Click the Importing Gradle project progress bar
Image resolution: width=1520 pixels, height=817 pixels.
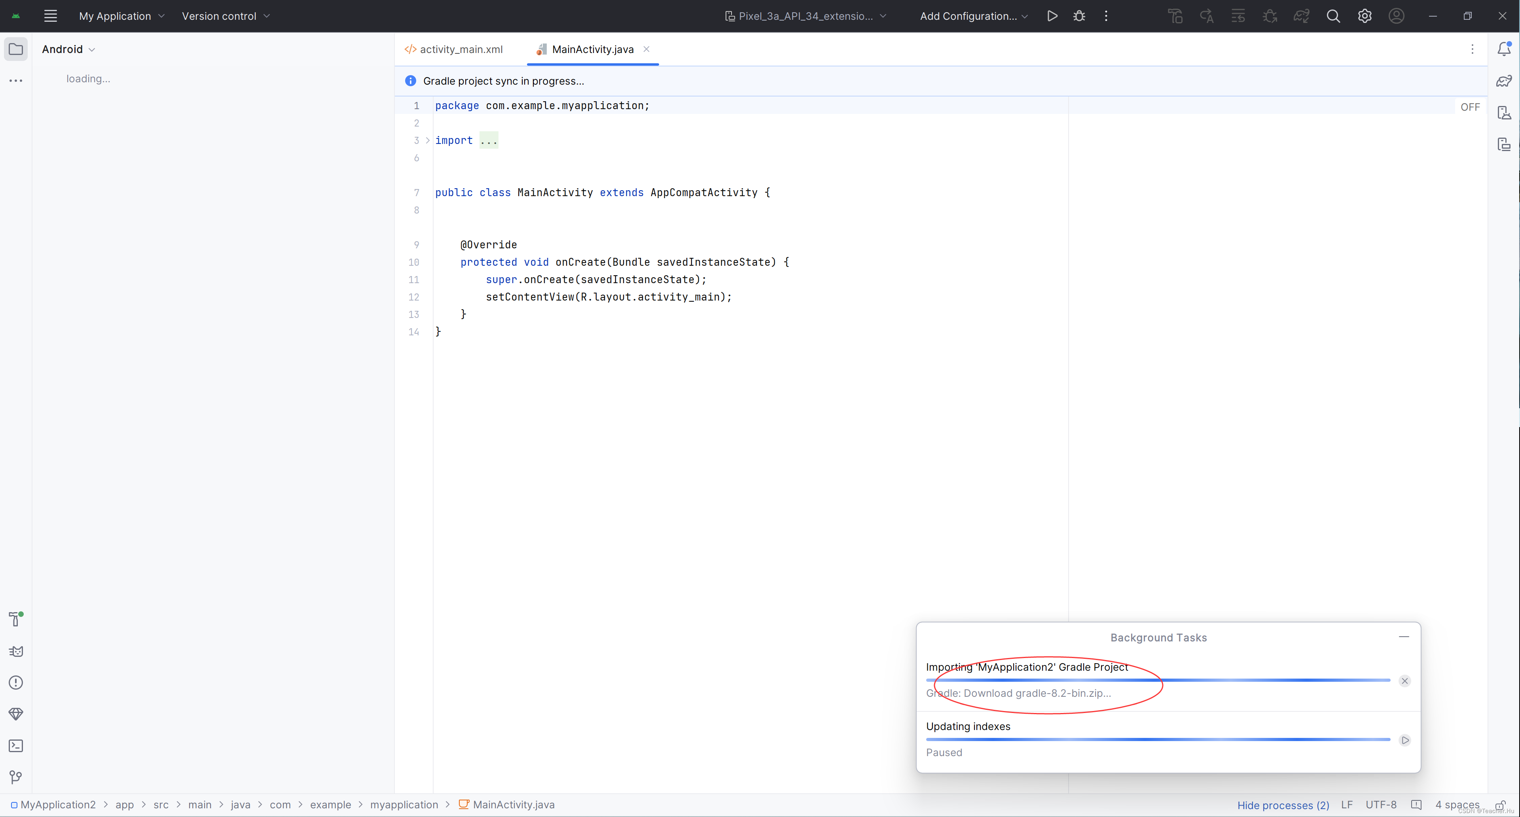pos(1158,680)
